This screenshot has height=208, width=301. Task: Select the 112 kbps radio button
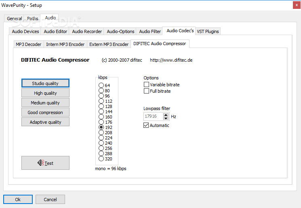(x=101, y=101)
